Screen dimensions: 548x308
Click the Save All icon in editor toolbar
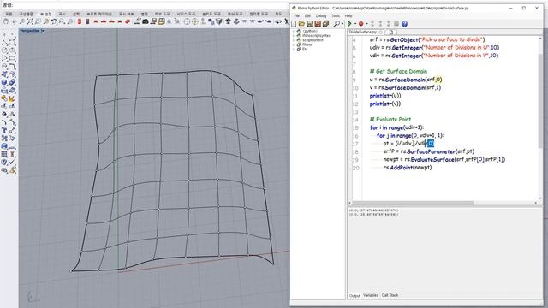click(x=325, y=24)
